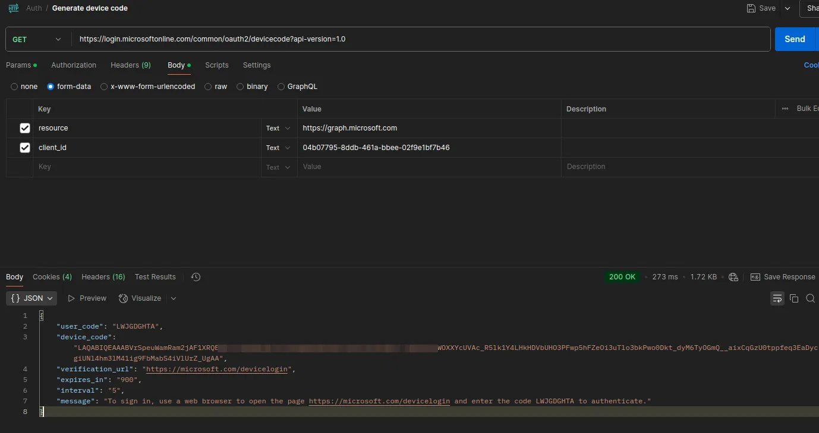Search the response with magnifier icon
This screenshot has height=433, width=819.
tap(810, 298)
